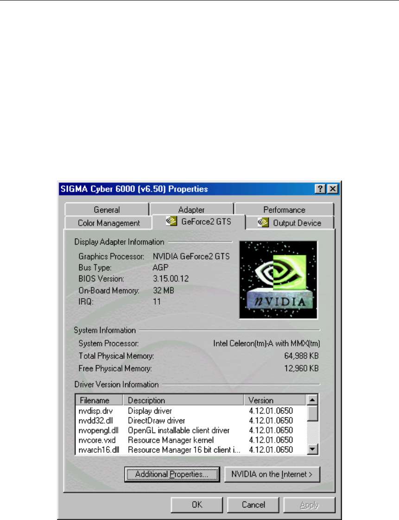Select the nvarch16.dll row
399x520 pixels.
pos(191,450)
